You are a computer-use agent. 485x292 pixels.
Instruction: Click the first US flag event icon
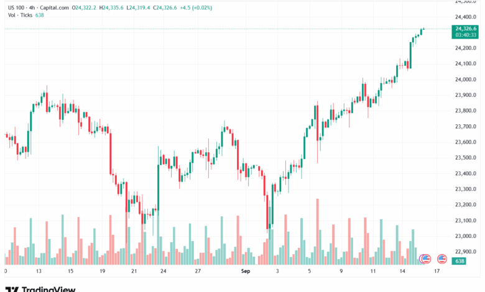tap(426, 258)
